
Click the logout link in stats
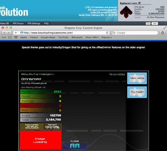pyautogui.click(x=137, y=17)
